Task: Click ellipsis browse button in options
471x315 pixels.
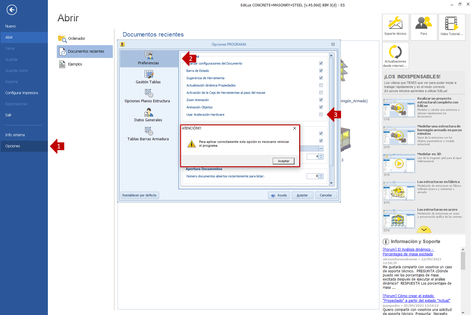Action: [x=321, y=148]
